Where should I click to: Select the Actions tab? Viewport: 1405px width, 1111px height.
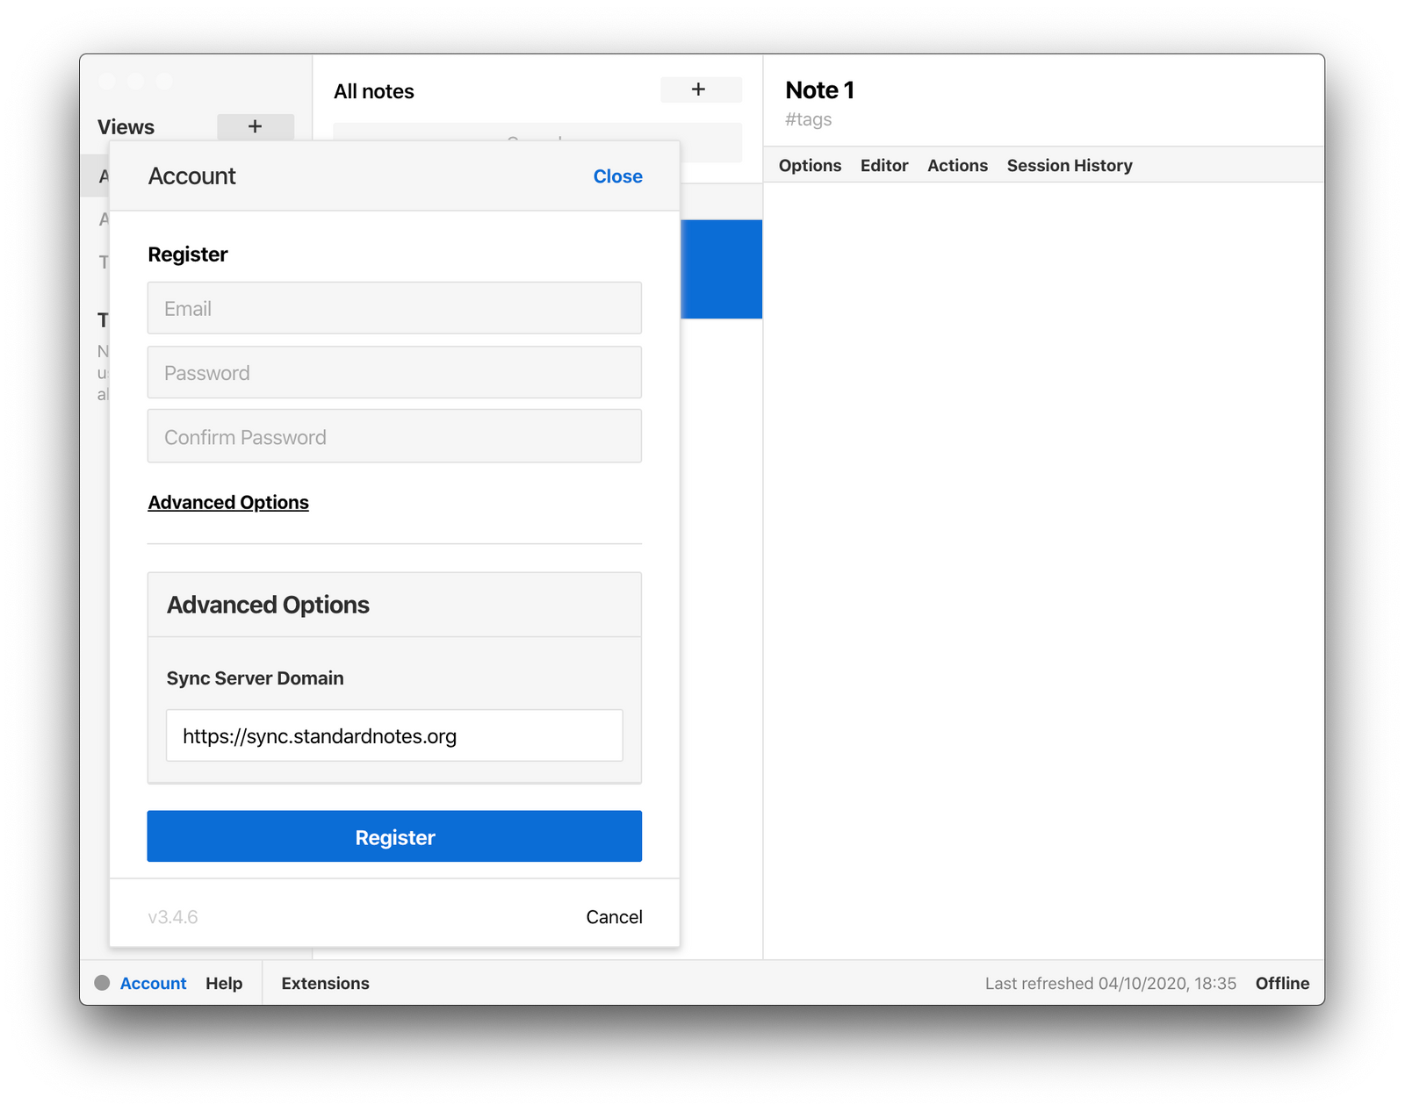(x=957, y=165)
